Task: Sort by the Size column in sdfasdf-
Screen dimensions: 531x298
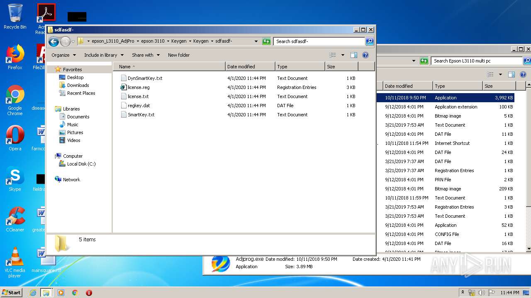Action: (x=341, y=67)
